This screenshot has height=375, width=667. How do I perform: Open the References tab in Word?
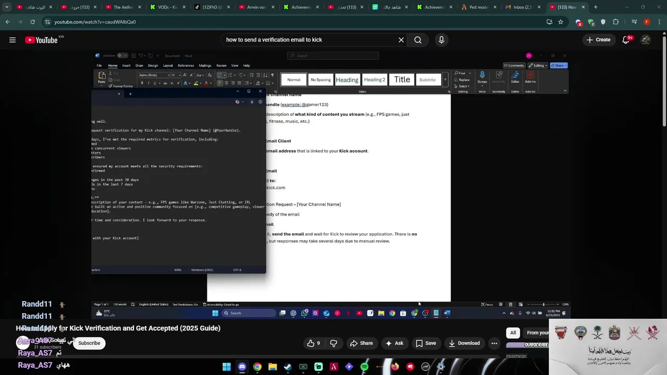[186, 66]
